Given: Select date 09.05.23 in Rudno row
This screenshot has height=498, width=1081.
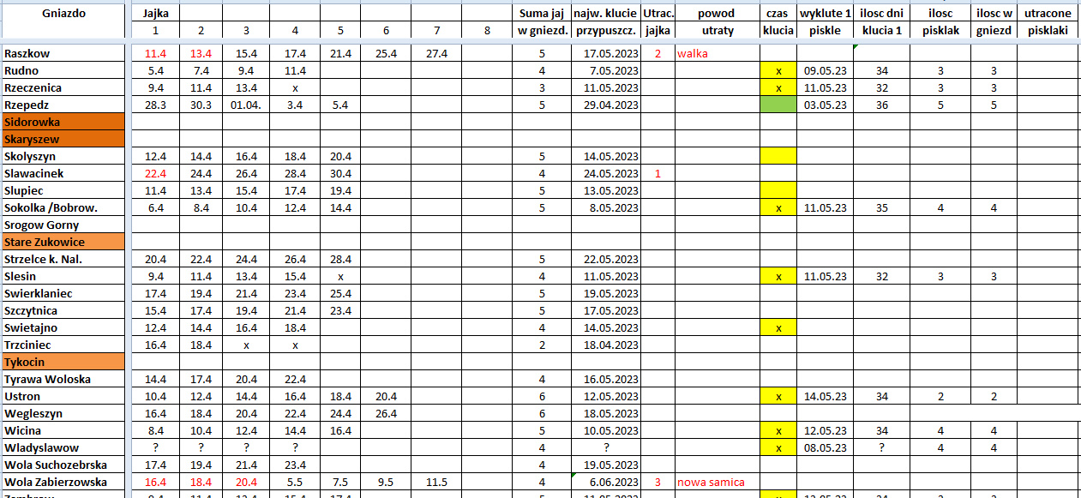Looking at the screenshot, I should (826, 70).
